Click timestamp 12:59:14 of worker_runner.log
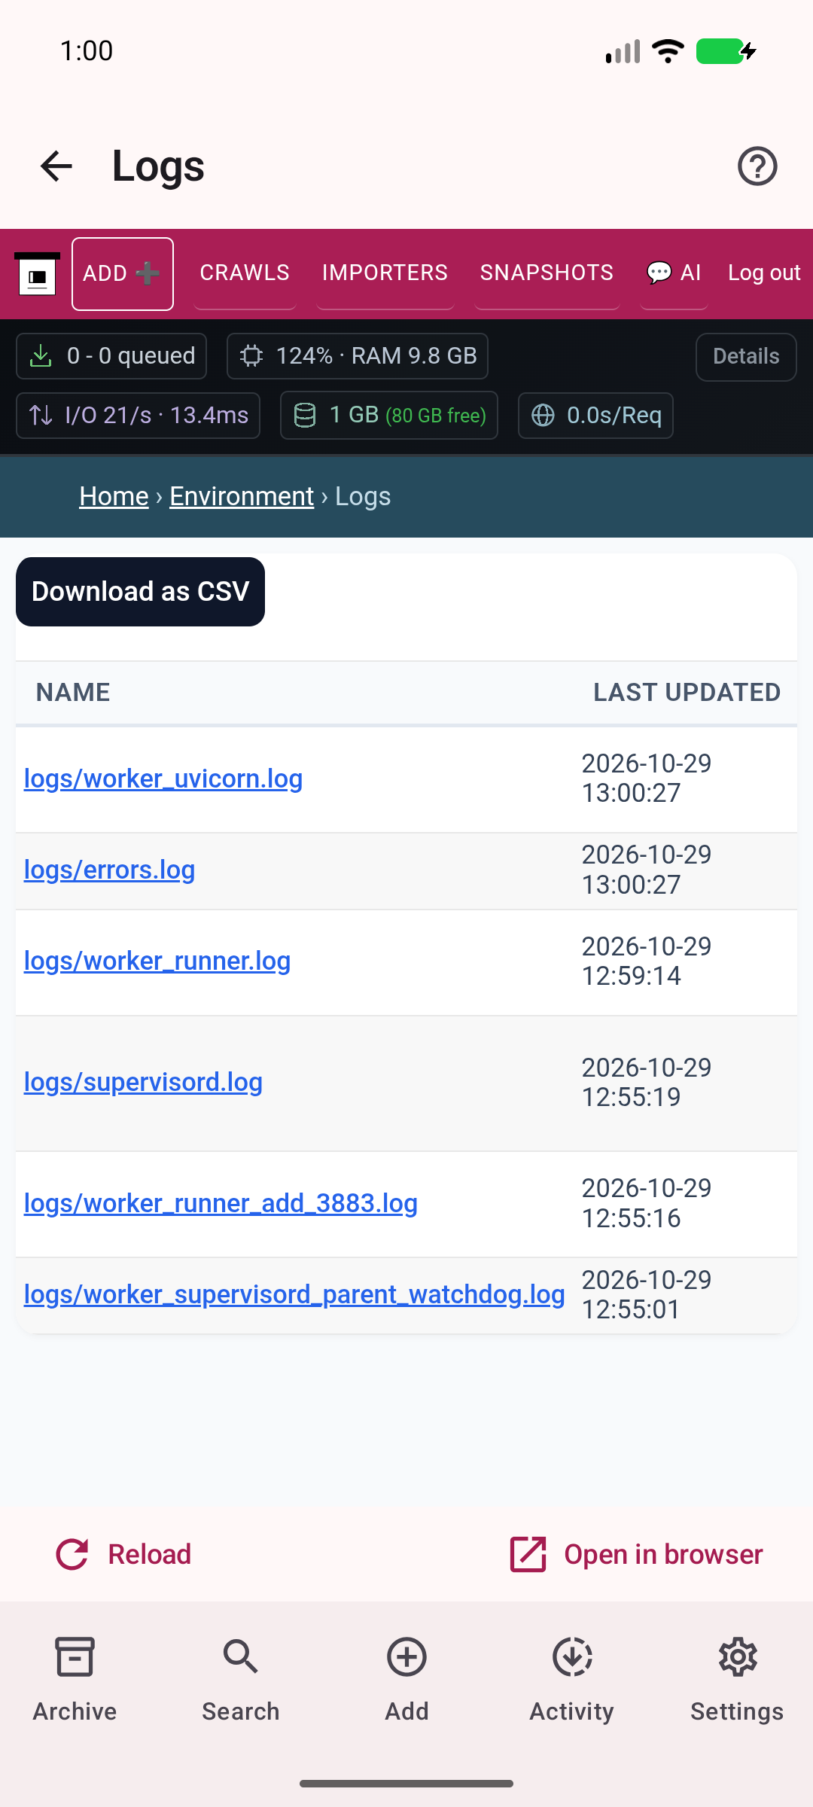 (x=631, y=976)
